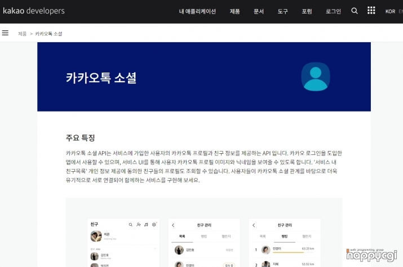
Task: Open the site search magnifier icon
Action: [355, 11]
